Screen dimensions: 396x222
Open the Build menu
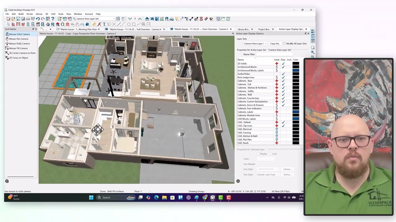[21, 14]
